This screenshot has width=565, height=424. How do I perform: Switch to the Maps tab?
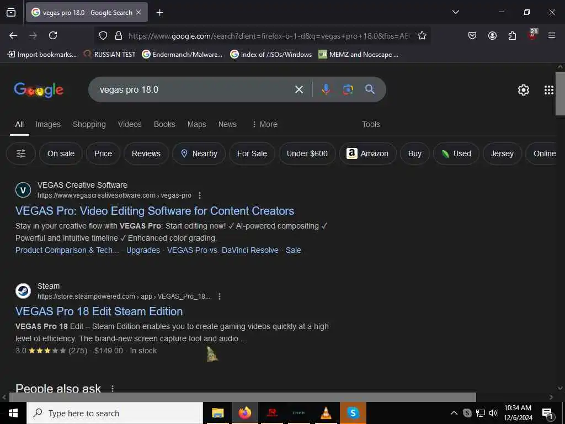pyautogui.click(x=197, y=124)
